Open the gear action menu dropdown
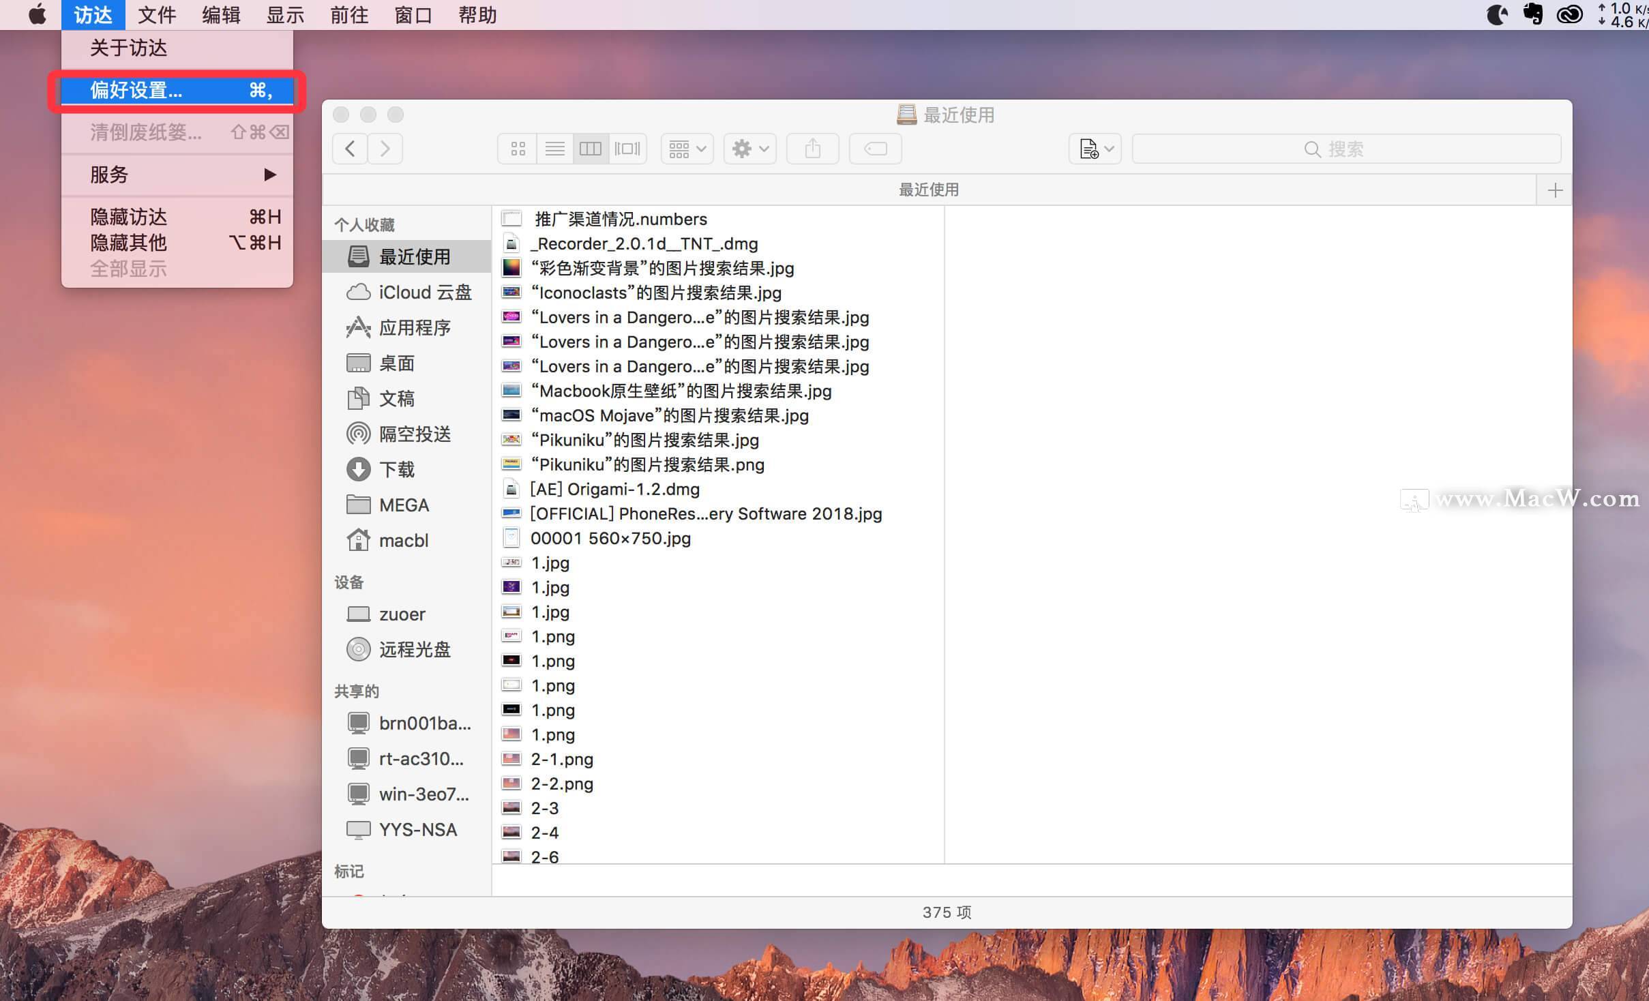 click(x=749, y=149)
